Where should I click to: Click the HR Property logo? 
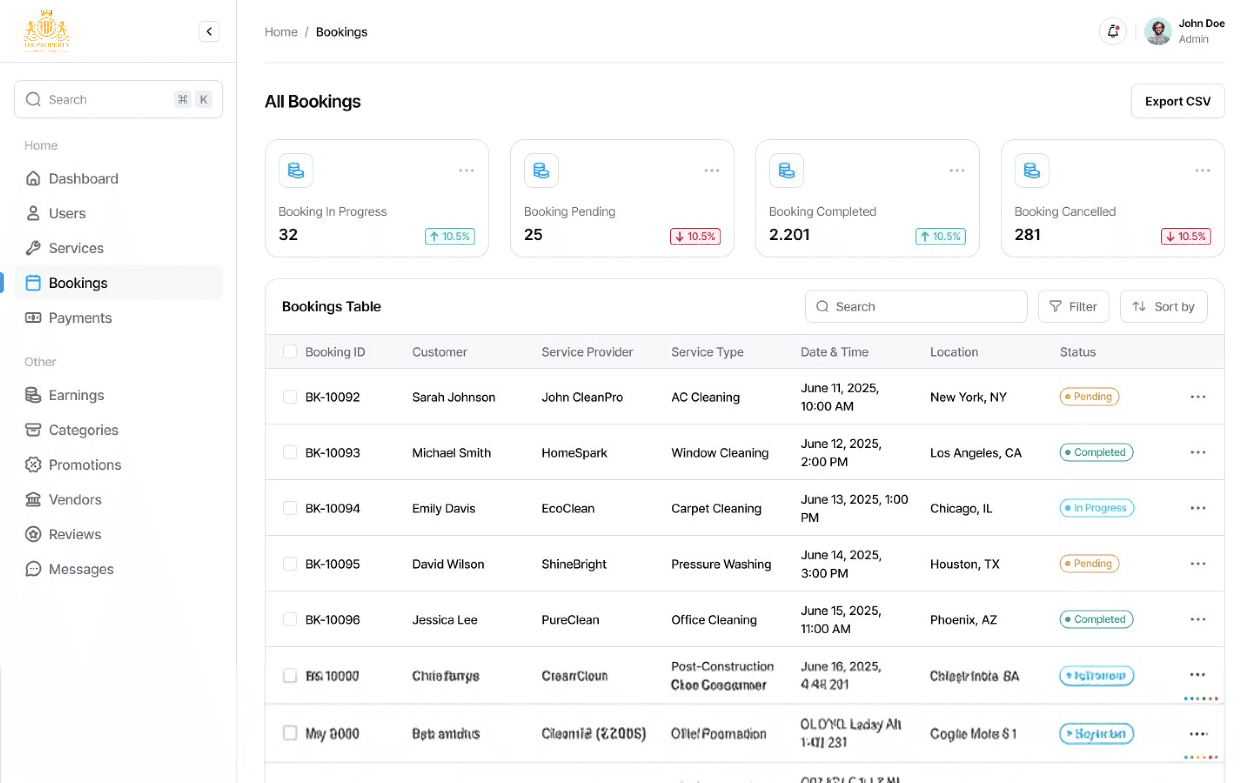coord(47,31)
